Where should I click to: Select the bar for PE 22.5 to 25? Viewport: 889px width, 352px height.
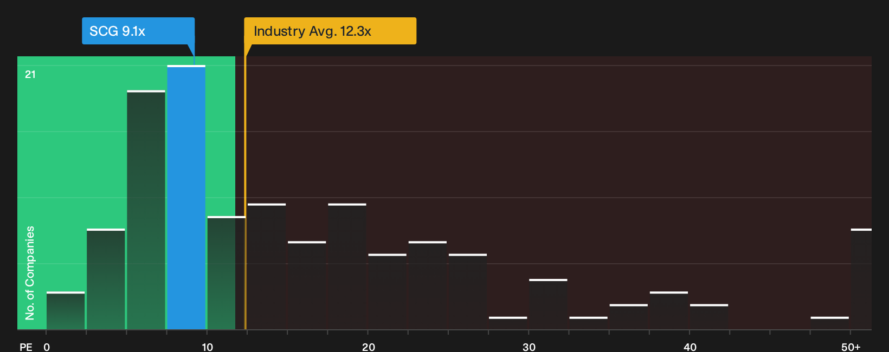pos(428,285)
